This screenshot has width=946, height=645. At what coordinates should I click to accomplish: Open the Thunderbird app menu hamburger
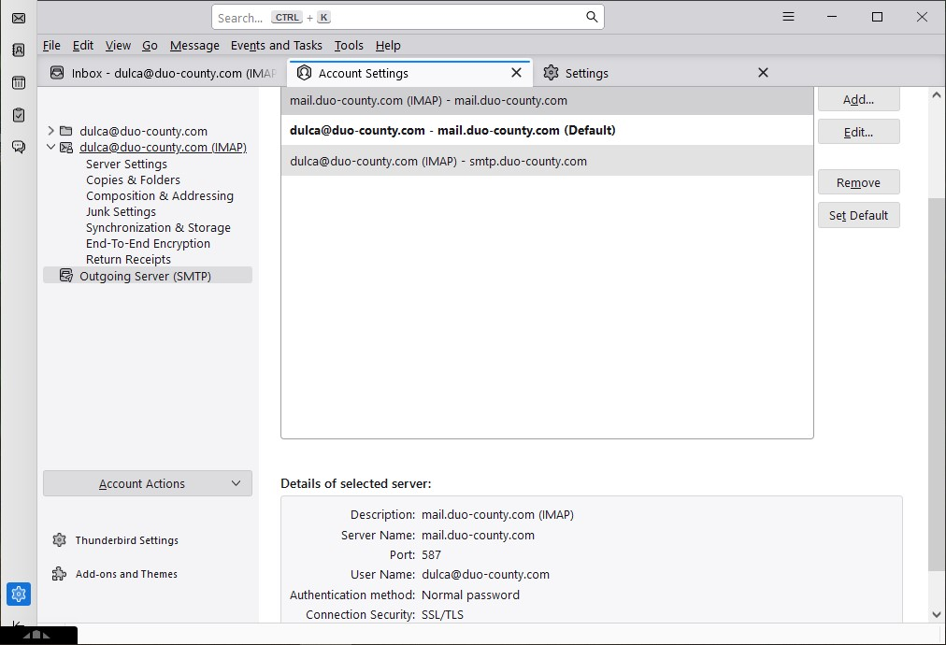(788, 17)
